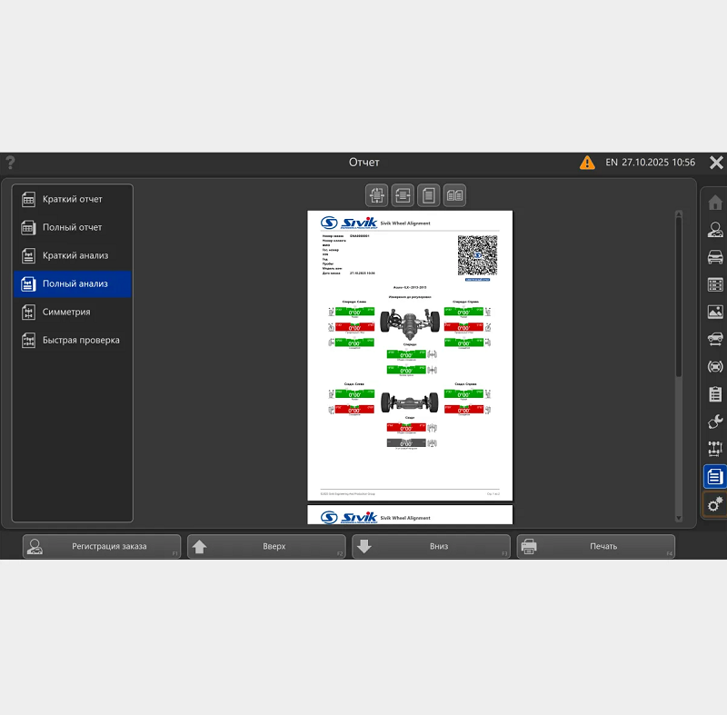Select Краткий отчет report type
This screenshot has height=715, width=727.
click(x=73, y=199)
